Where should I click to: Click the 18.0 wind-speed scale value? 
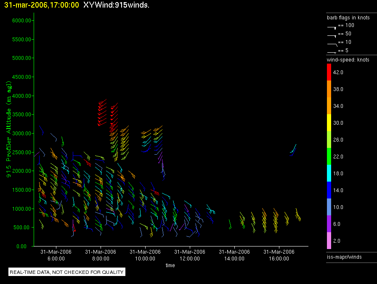click(x=338, y=173)
